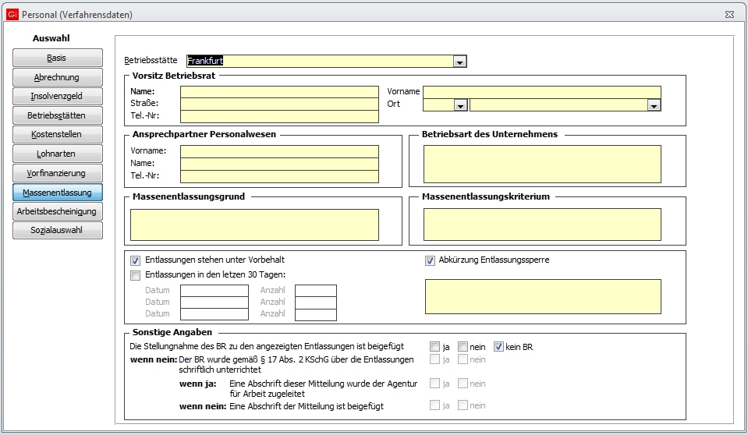Toggle Entlassungen stehen unter Vorbehalt checkbox

click(136, 261)
